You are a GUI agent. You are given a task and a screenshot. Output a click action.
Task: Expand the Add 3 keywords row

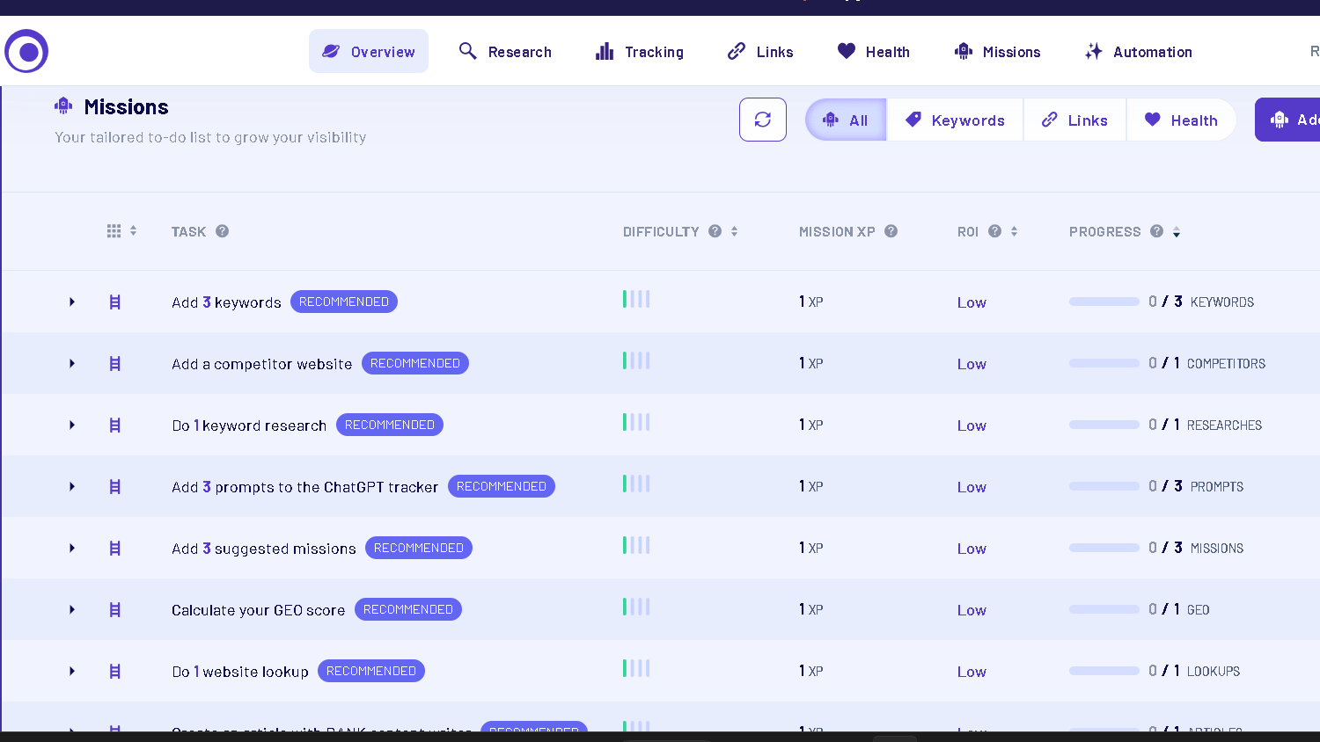tap(72, 302)
